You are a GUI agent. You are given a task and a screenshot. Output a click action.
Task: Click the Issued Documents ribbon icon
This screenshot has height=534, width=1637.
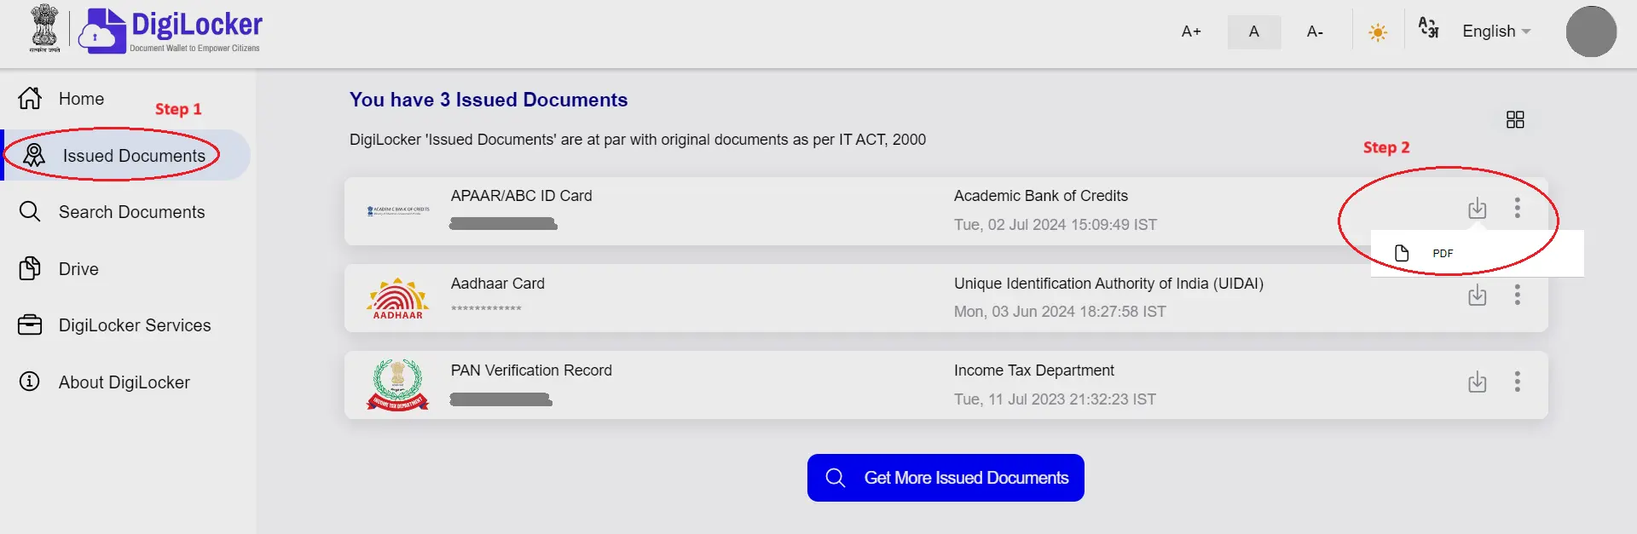[x=34, y=155]
